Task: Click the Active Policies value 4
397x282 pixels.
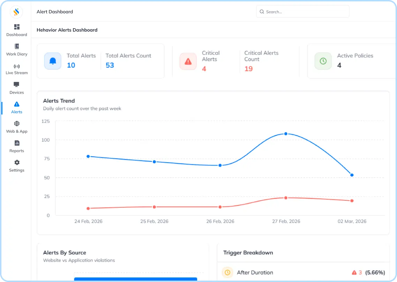Action: pos(339,65)
